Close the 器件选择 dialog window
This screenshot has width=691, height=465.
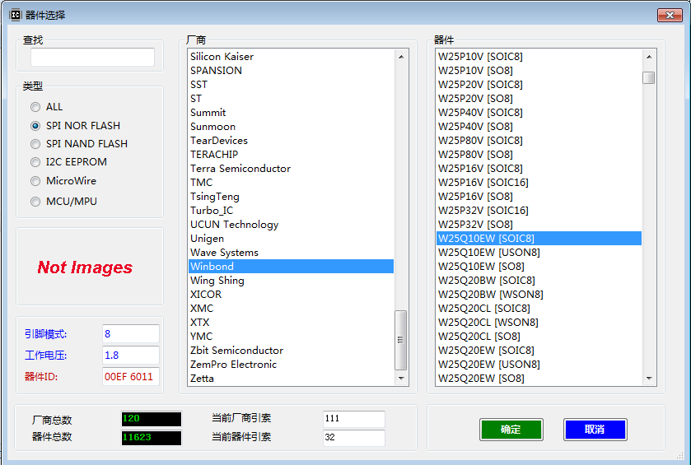[670, 15]
